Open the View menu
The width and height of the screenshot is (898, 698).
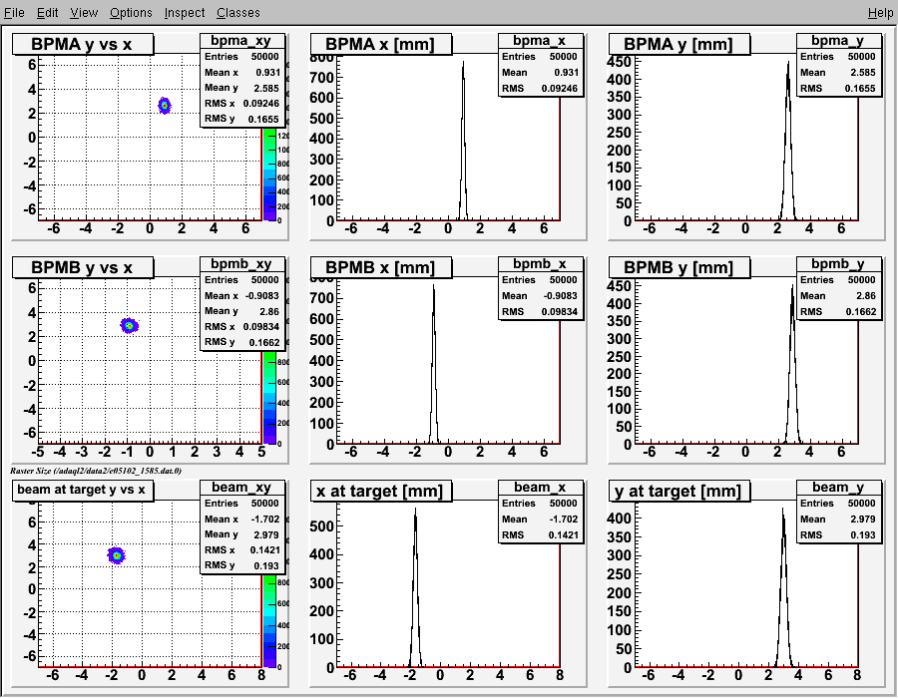[x=84, y=13]
